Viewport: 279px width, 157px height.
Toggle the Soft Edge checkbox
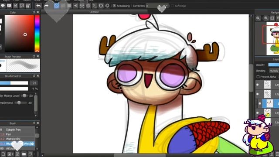coord(172,6)
